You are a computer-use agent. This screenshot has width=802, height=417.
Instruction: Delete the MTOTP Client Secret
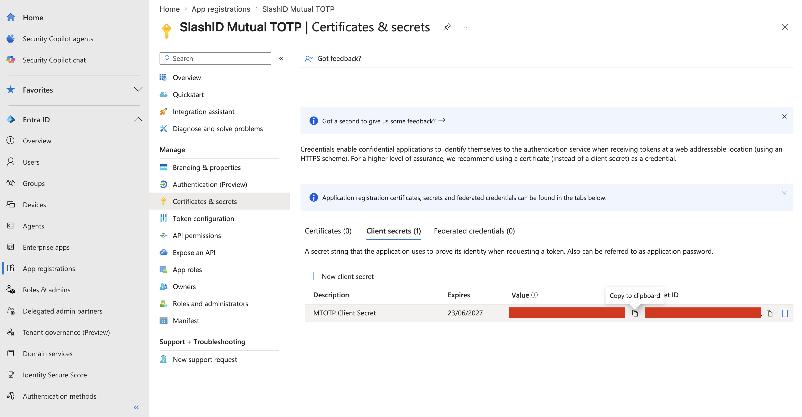tap(785, 313)
